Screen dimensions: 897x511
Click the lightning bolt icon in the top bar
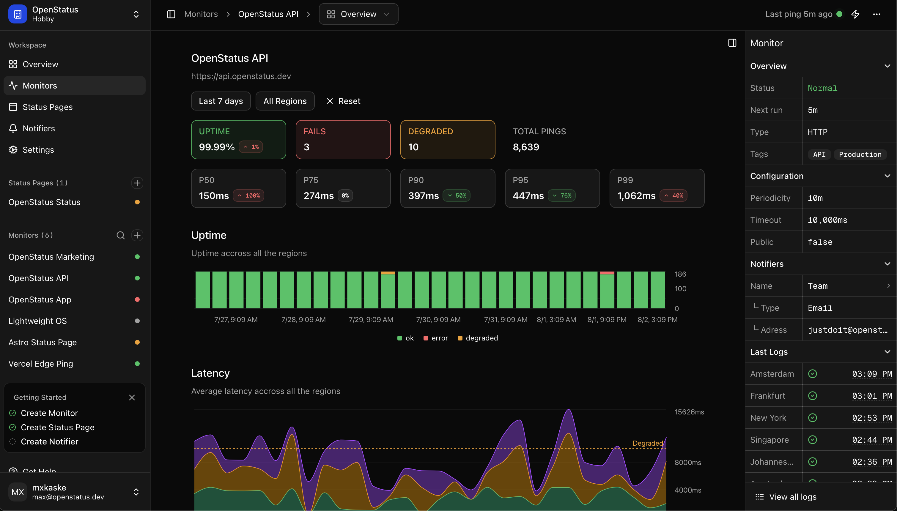(855, 14)
